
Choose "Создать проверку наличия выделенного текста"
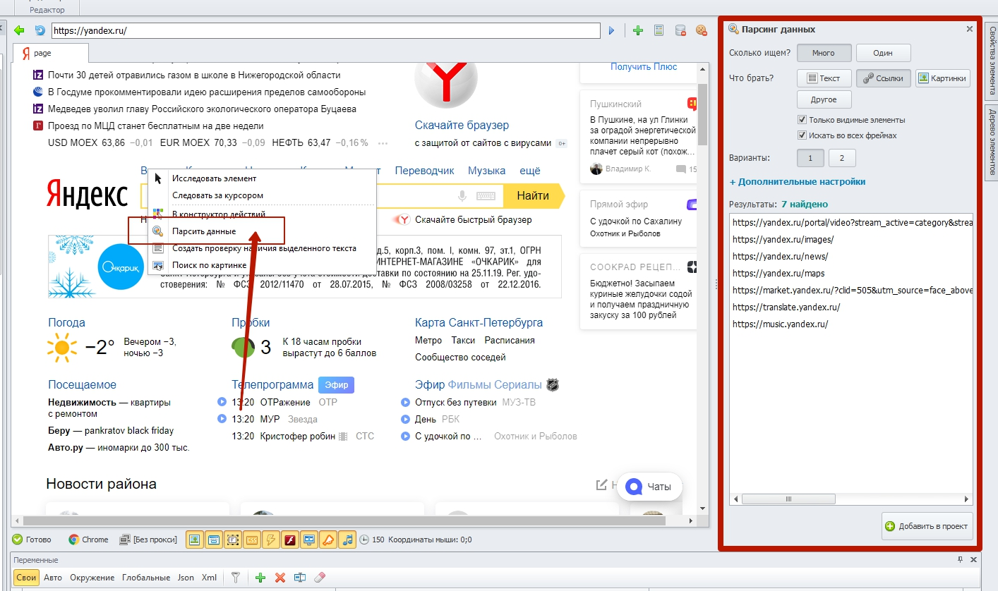coord(261,248)
